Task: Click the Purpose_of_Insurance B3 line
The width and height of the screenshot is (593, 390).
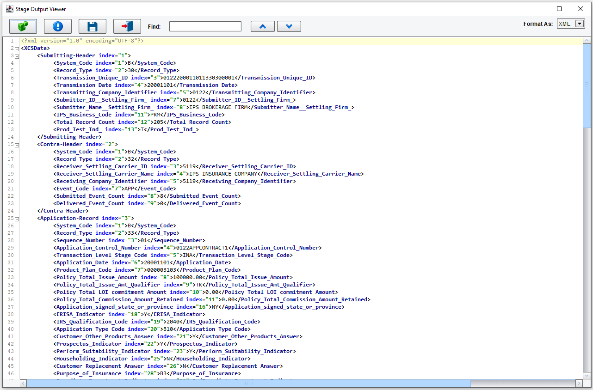Action: click(147, 373)
